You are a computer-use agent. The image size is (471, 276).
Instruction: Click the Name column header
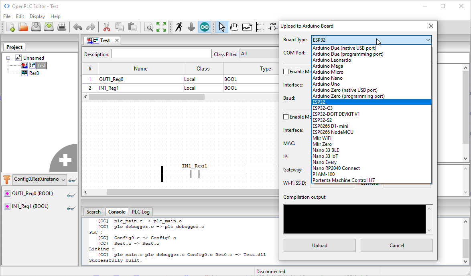click(x=140, y=69)
